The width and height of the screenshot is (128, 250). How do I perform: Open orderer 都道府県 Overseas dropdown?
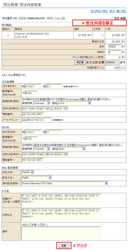pyautogui.click(x=42, y=103)
